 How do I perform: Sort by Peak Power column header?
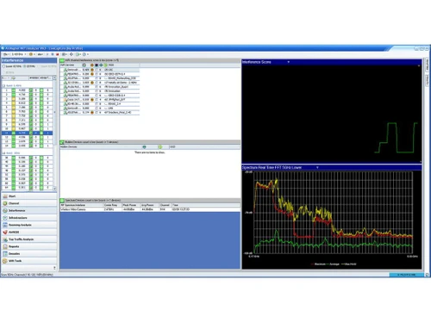[131, 205]
